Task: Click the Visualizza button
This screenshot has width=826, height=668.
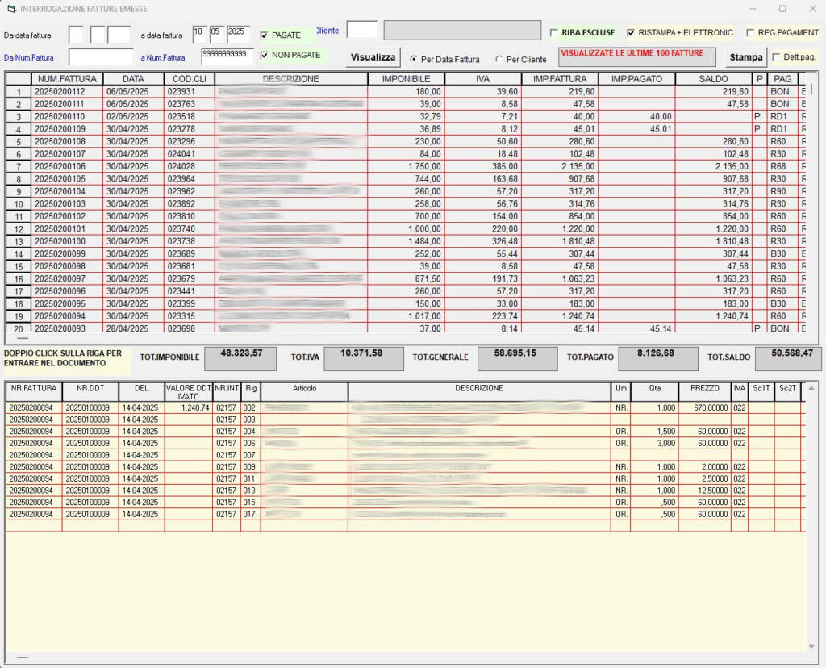Action: pyautogui.click(x=373, y=57)
